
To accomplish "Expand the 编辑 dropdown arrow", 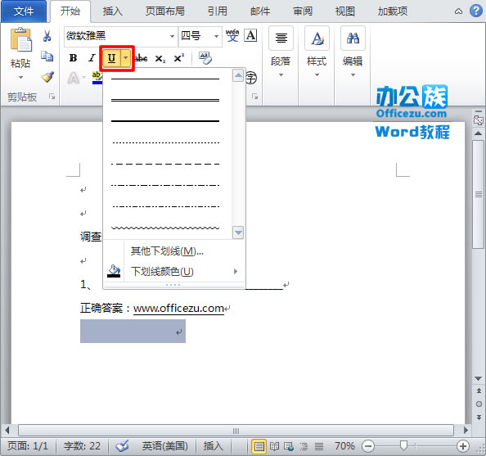I will tap(353, 74).
